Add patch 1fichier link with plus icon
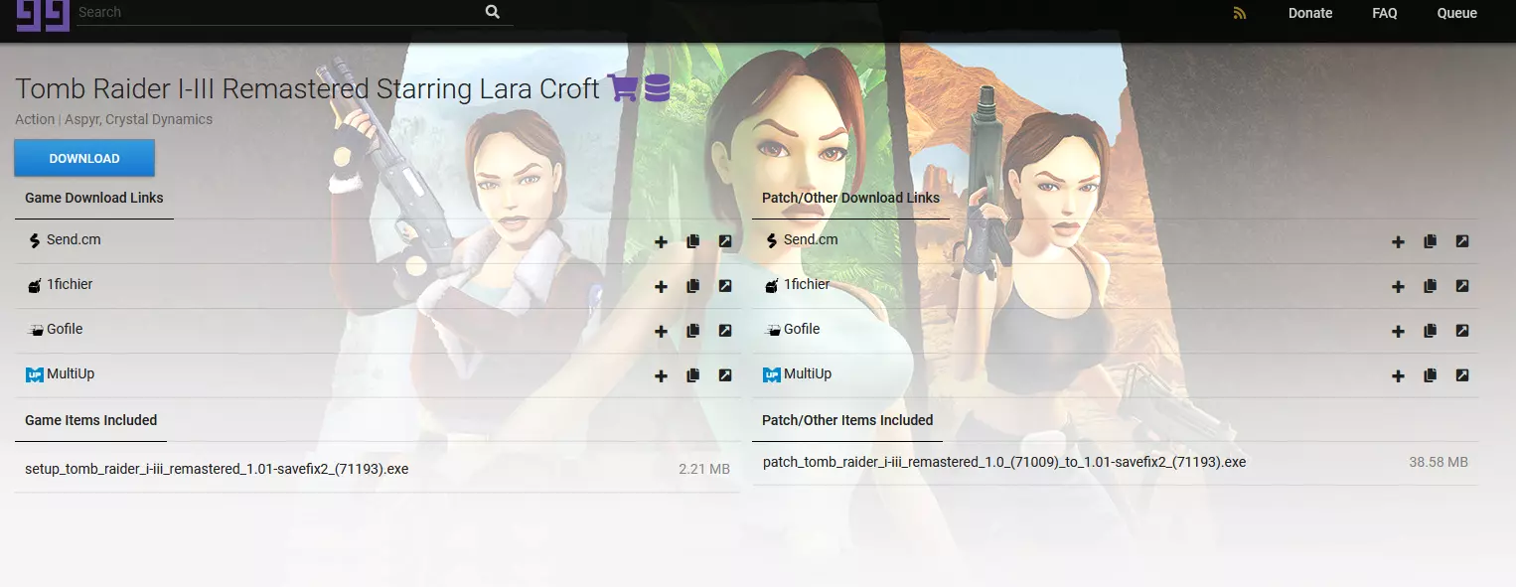This screenshot has height=587, width=1516. tap(1398, 286)
